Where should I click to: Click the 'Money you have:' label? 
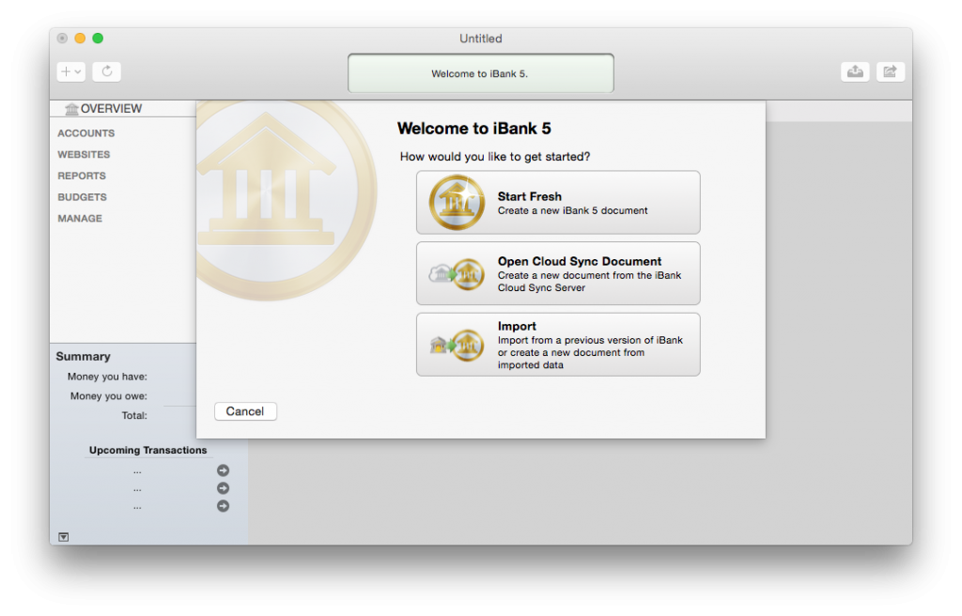click(107, 377)
